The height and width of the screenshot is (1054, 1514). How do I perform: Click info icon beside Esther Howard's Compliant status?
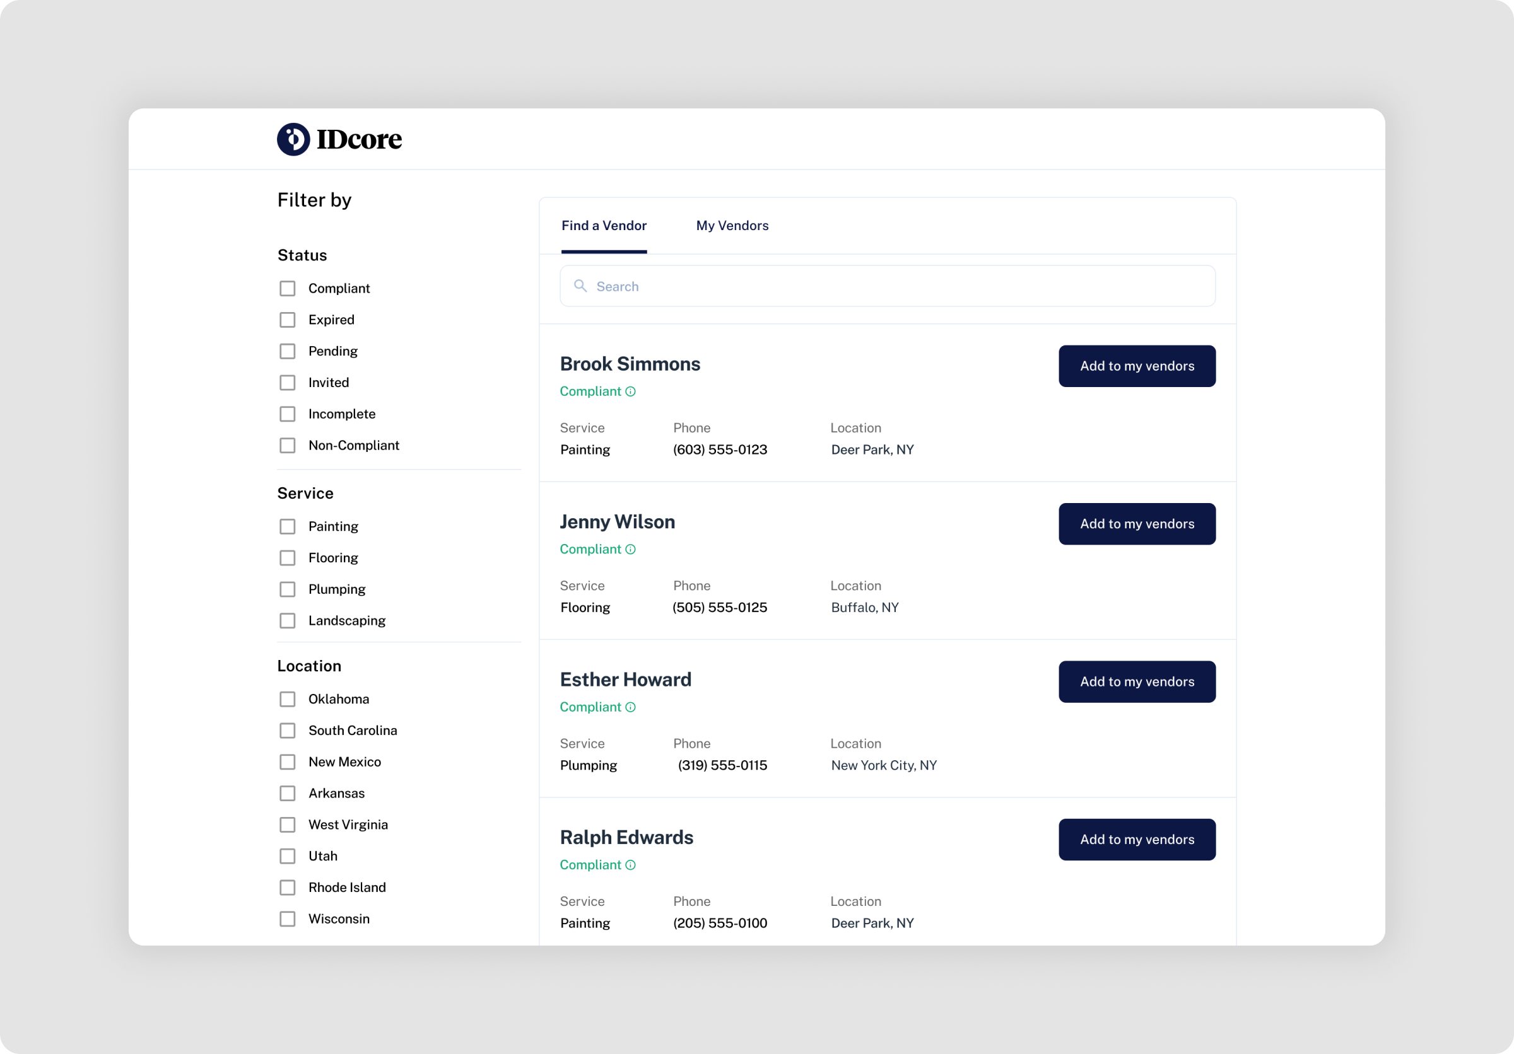point(630,707)
